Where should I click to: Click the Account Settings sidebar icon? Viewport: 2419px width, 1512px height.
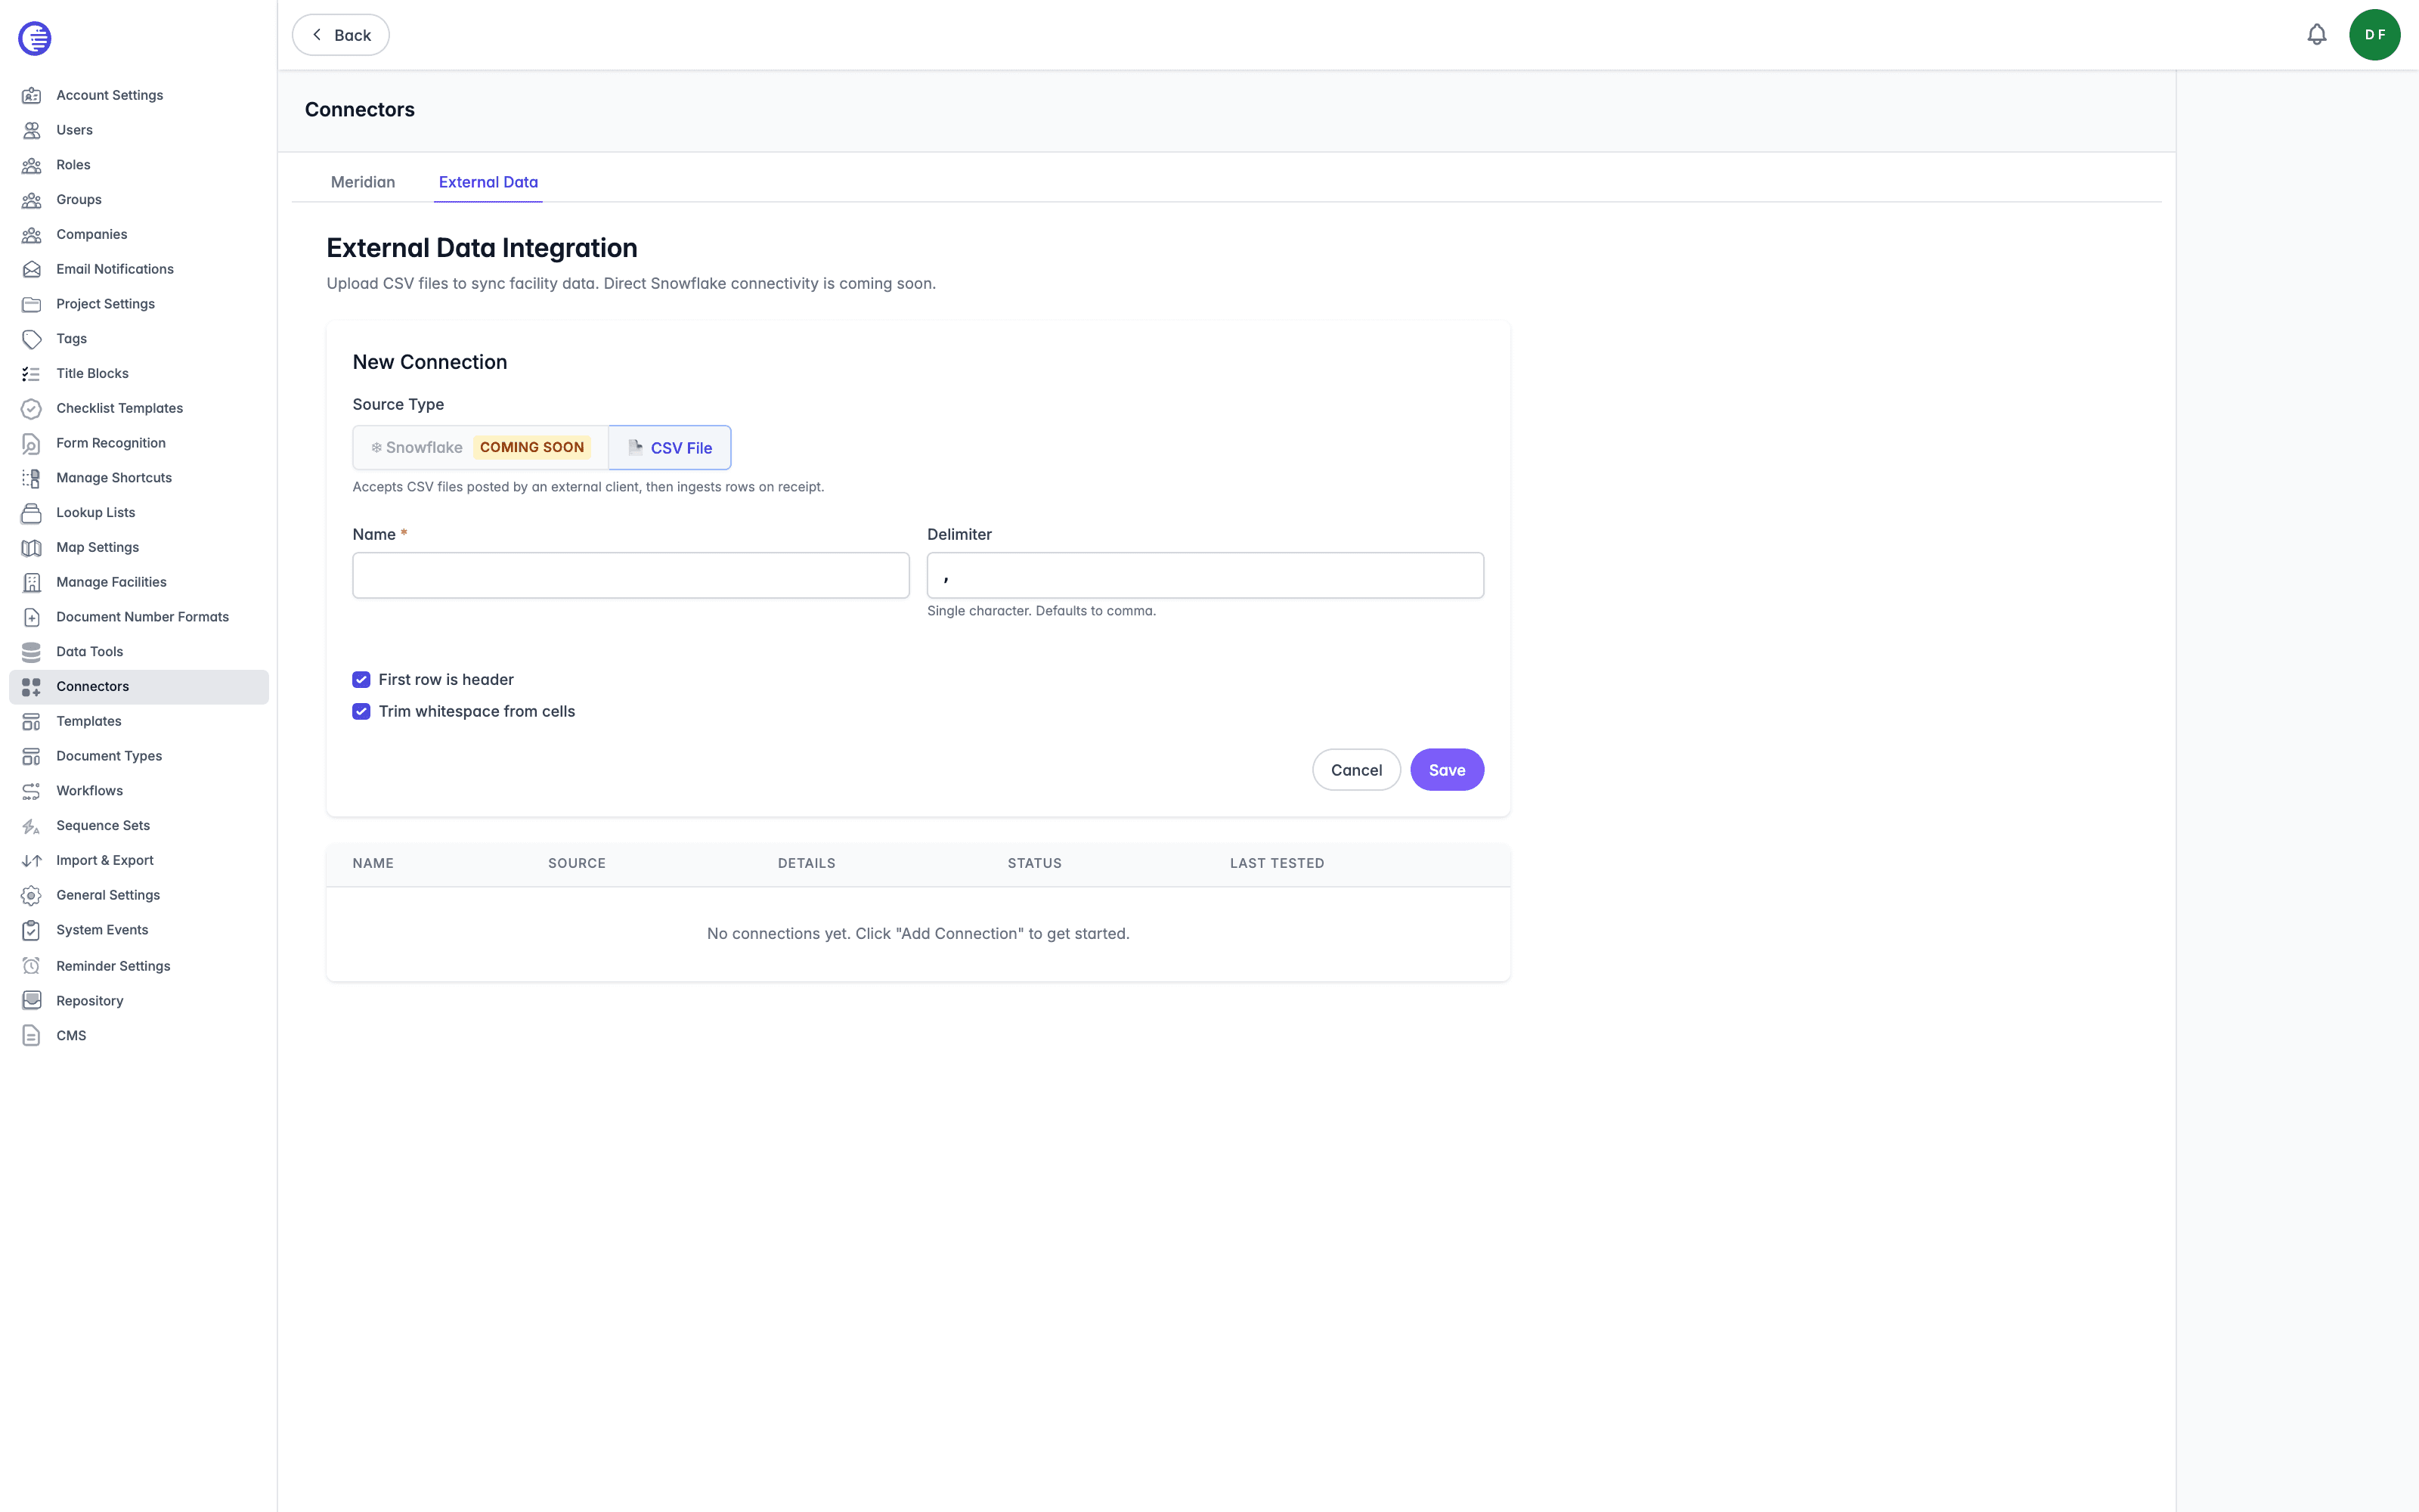[x=32, y=95]
